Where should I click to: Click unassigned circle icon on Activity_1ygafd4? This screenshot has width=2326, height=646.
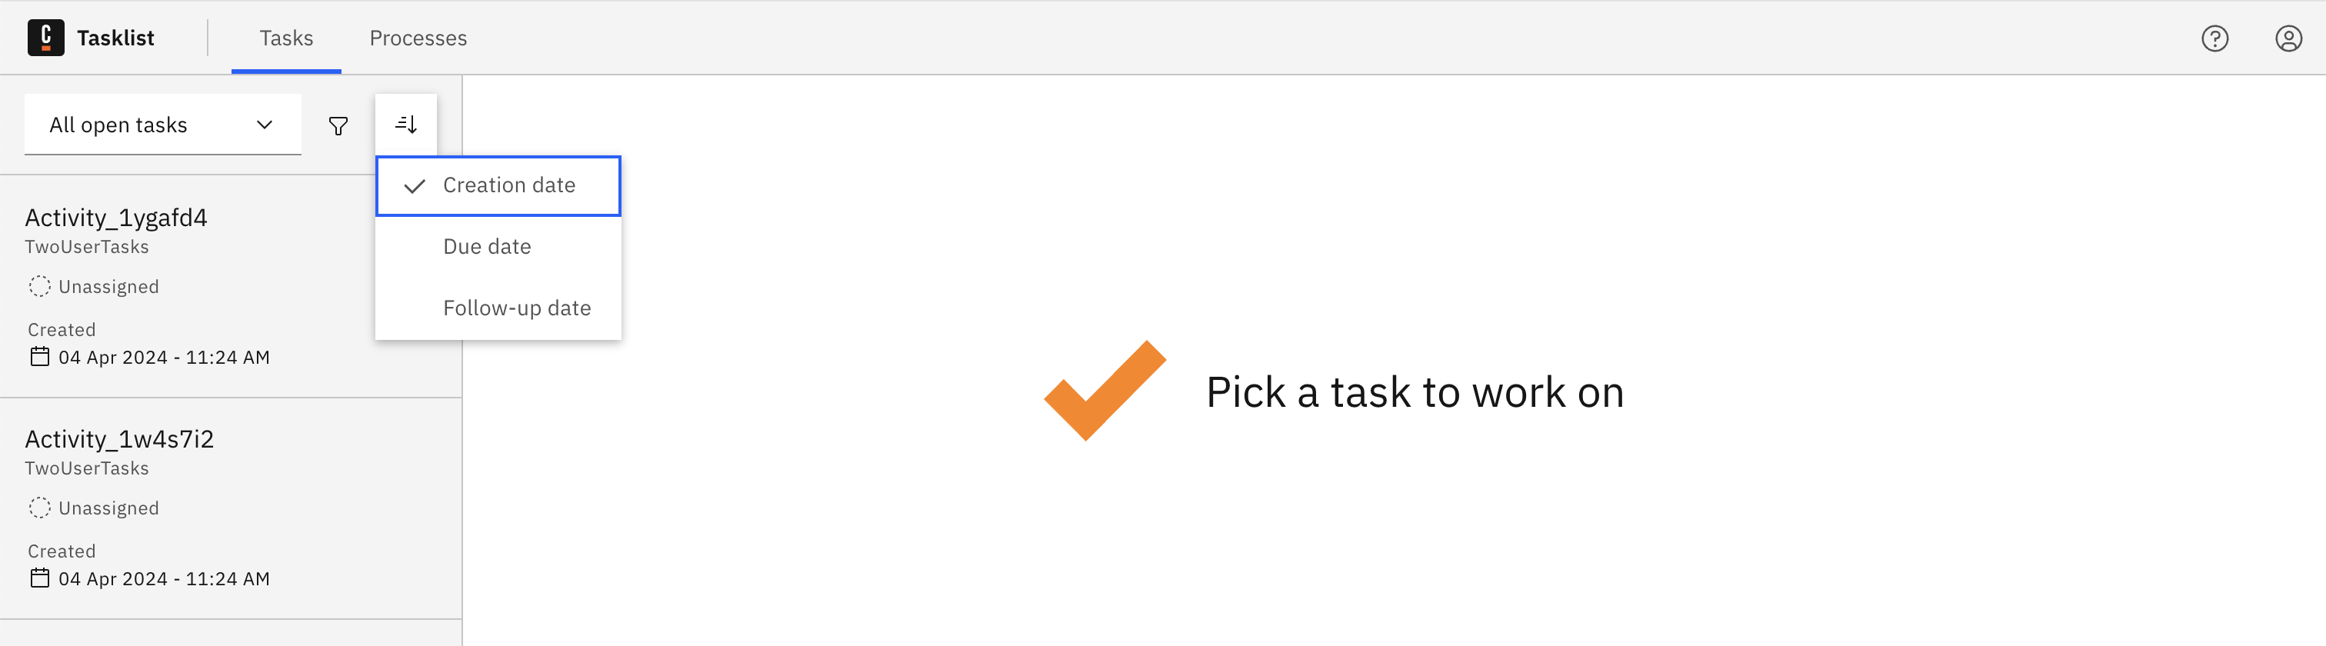coord(40,287)
